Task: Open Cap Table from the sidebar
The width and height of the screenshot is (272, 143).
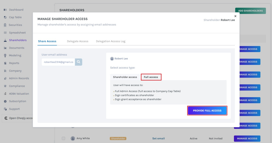Action: [15, 17]
